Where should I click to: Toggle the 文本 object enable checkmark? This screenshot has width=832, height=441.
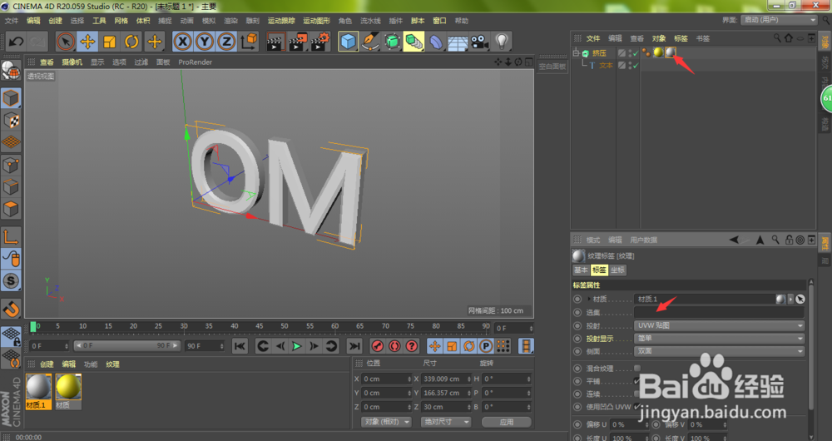coord(636,66)
